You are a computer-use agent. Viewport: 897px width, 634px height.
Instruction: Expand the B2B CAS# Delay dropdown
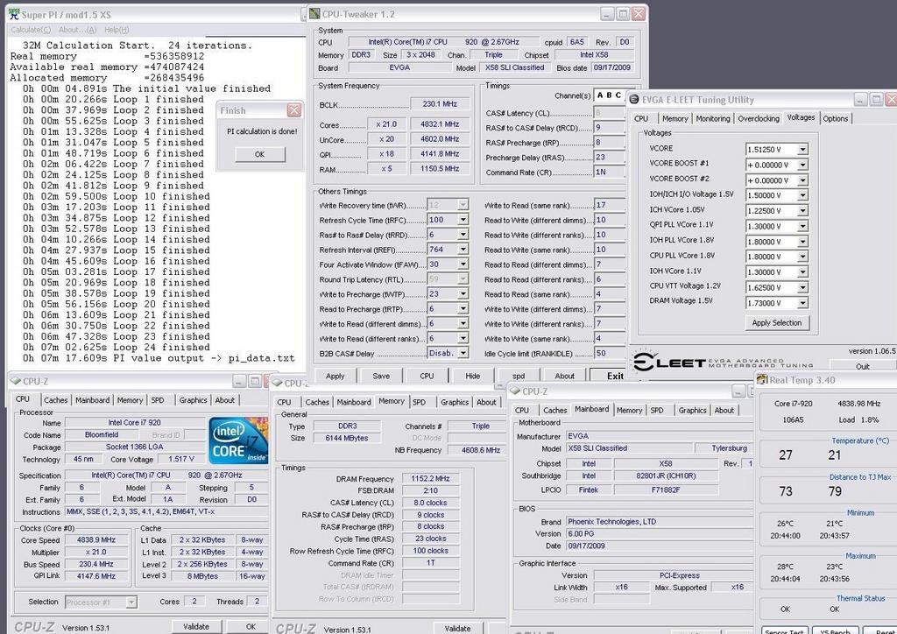[463, 354]
